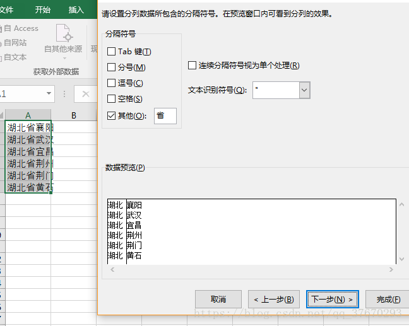The width and height of the screenshot is (409, 326).
Task: Click 襄阳 in the data preview
Action: tap(134, 206)
